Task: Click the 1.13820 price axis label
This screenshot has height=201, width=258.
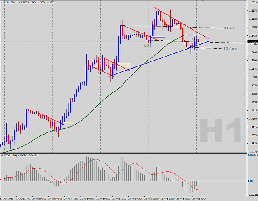Action: point(253,144)
